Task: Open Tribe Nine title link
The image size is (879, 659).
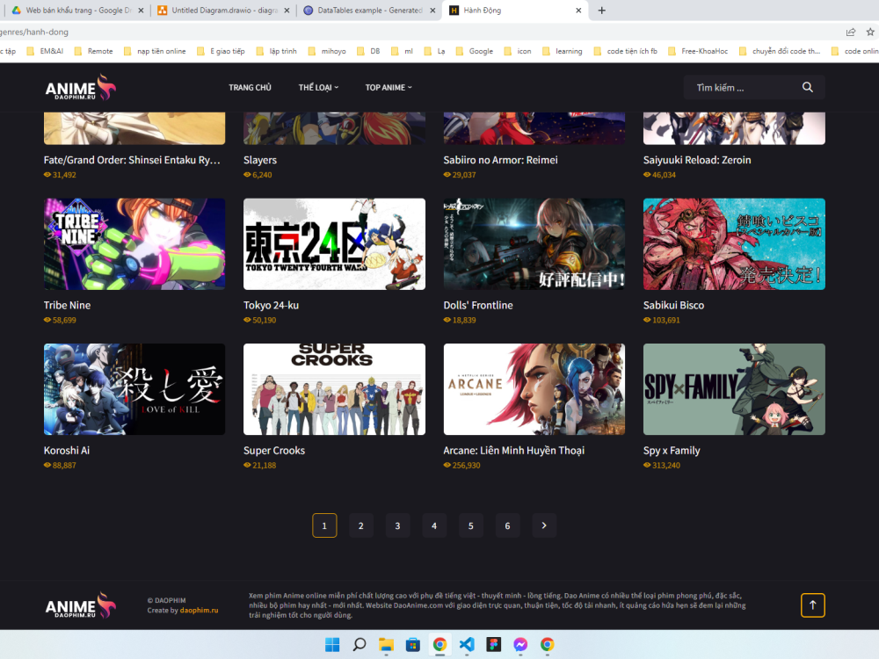Action: coord(68,306)
